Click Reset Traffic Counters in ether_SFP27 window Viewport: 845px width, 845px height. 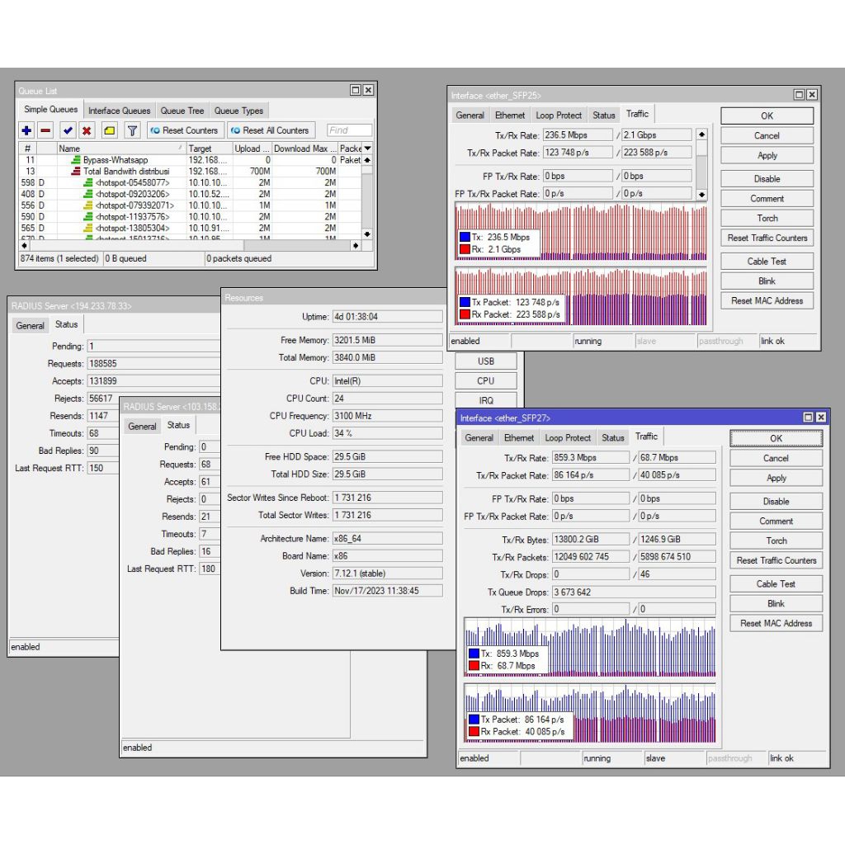click(776, 560)
